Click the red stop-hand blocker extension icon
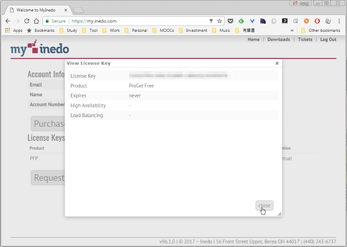 317,21
